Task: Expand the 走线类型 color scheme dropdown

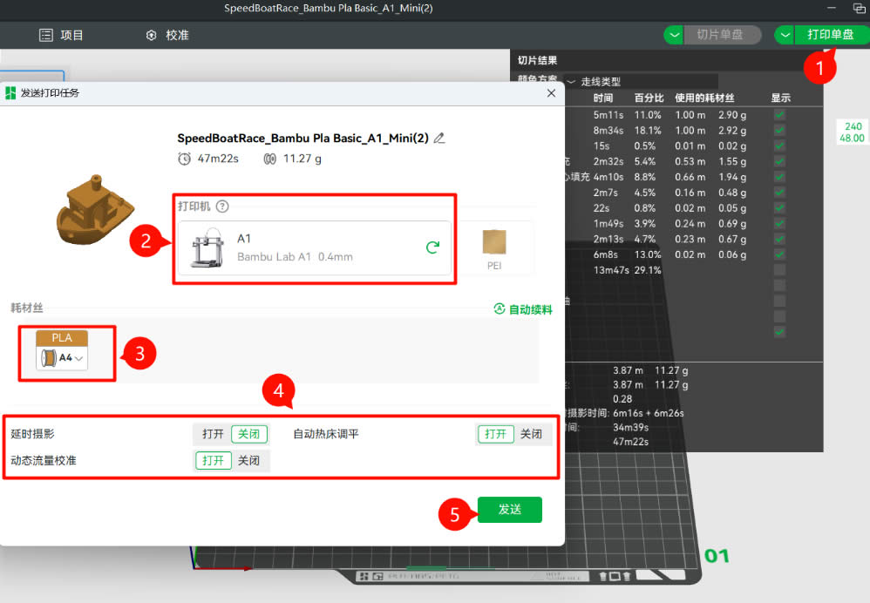Action: click(572, 81)
